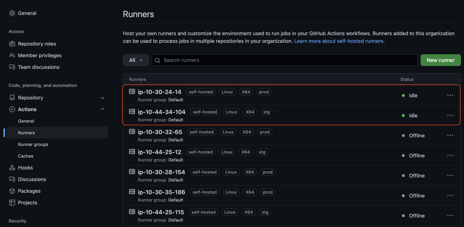Click the New runner button
This screenshot has height=227, width=464.
click(440, 60)
